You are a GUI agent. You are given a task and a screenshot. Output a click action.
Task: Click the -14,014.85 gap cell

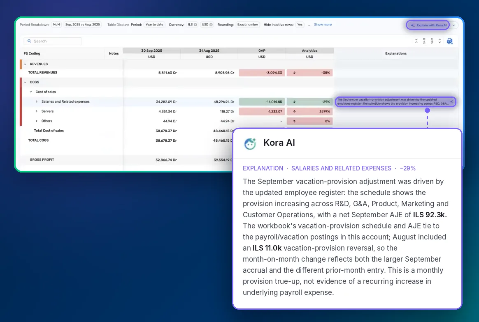(x=262, y=102)
